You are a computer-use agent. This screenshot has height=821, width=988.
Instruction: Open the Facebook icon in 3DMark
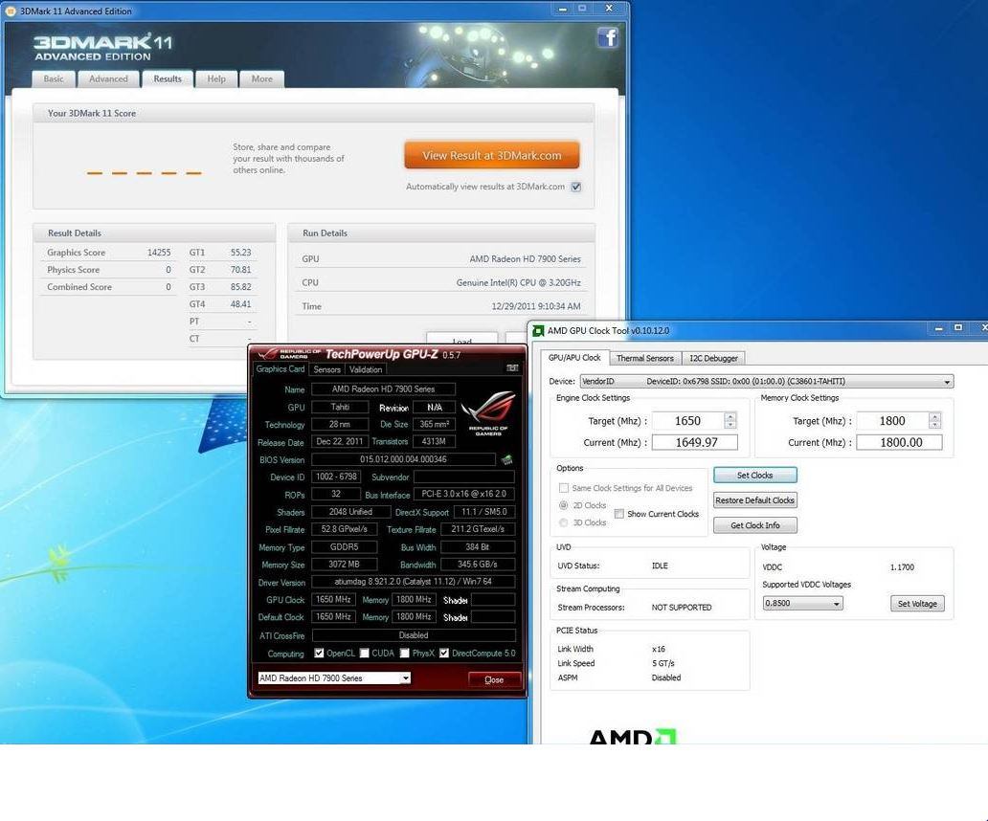[607, 37]
